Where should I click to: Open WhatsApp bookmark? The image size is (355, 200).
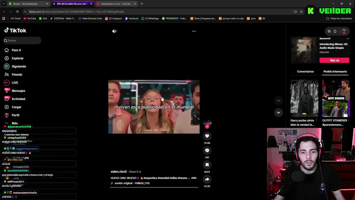point(150,19)
